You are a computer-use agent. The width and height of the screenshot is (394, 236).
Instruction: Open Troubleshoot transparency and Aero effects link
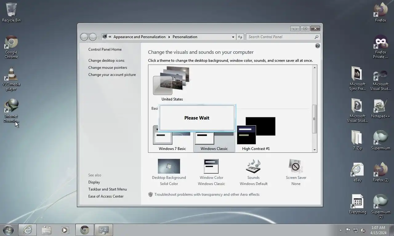pos(207,195)
